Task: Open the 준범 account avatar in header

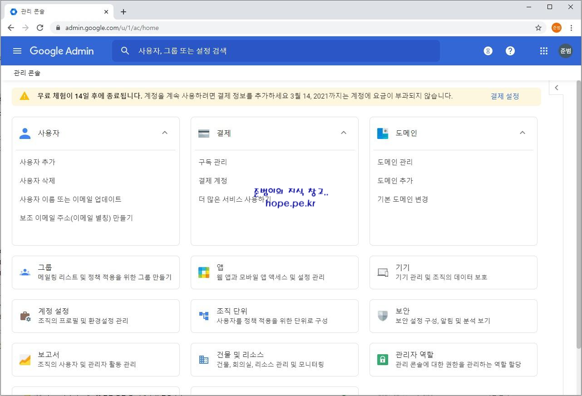Action: pos(566,51)
